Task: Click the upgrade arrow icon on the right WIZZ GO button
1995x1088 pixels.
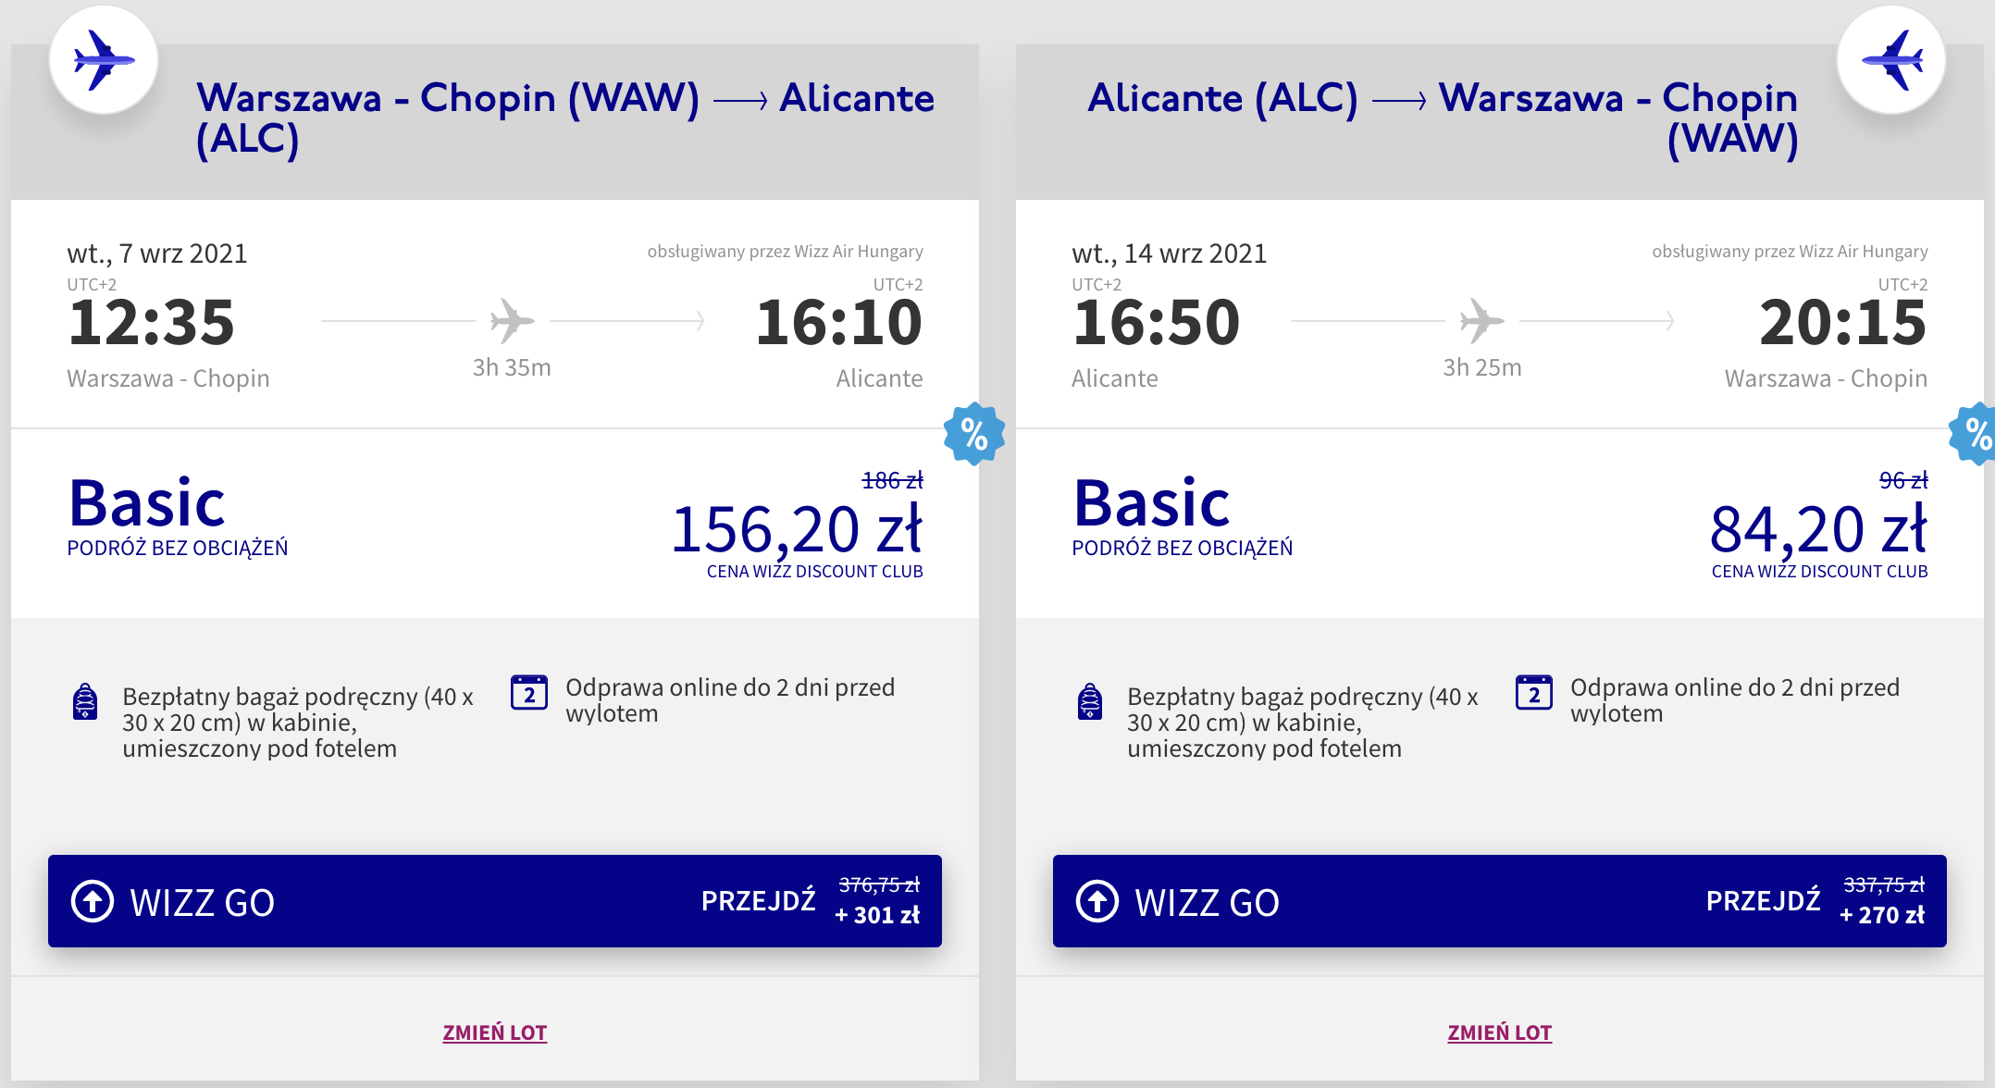Action: [x=1097, y=901]
